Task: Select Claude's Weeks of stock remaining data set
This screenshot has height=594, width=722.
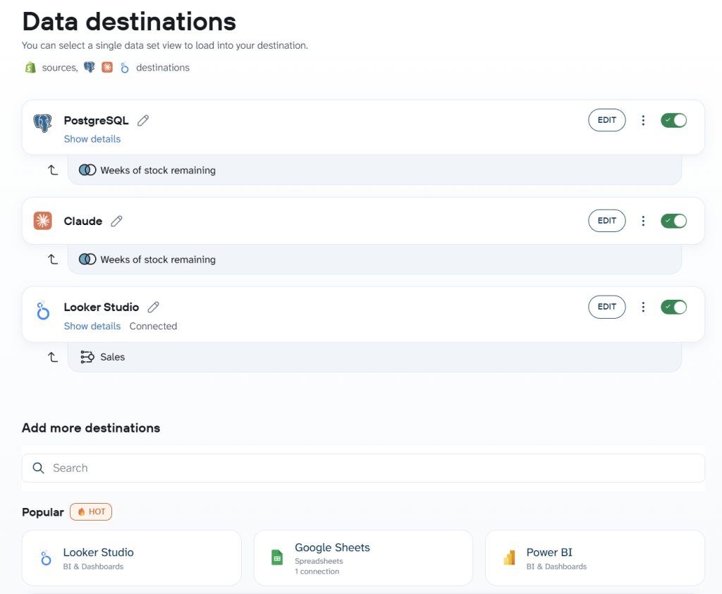Action: coord(374,260)
